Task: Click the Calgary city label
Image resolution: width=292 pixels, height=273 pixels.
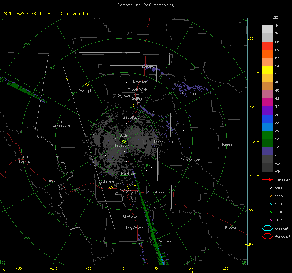Action: click(127, 191)
